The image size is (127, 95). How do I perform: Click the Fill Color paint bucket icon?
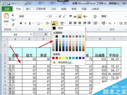coord(47,23)
